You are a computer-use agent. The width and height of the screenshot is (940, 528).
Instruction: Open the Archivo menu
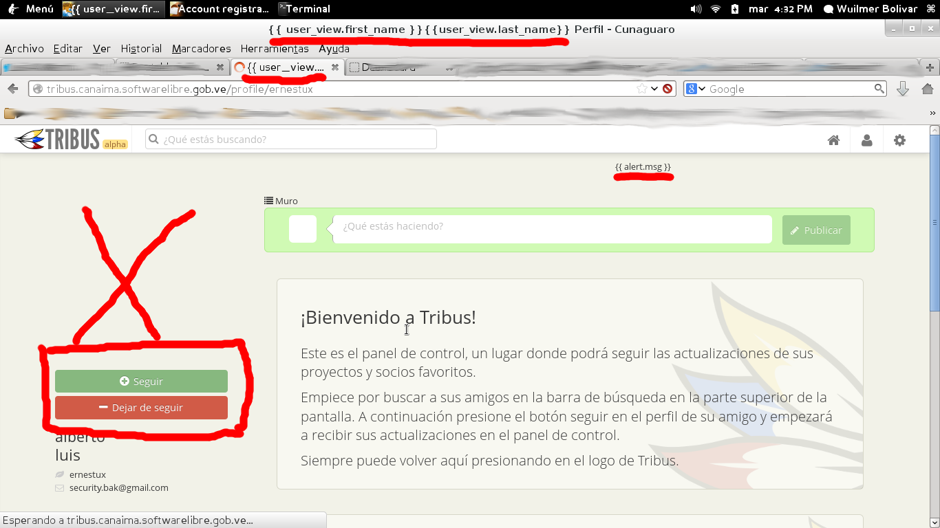pos(24,49)
